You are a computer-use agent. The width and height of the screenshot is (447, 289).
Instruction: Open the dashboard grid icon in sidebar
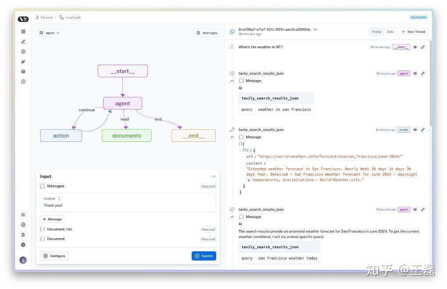[23, 32]
